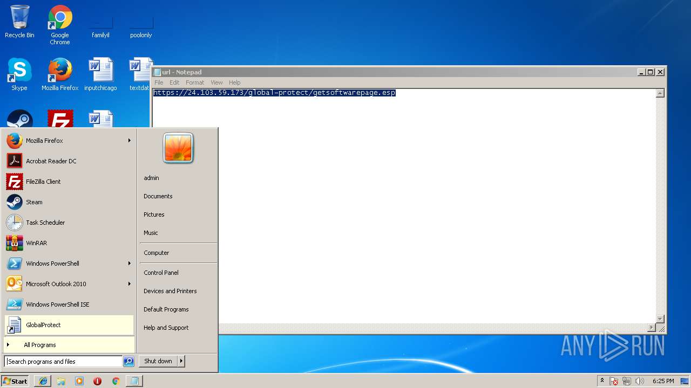Image resolution: width=691 pixels, height=388 pixels.
Task: Open Shut down options arrow
Action: coord(181,361)
